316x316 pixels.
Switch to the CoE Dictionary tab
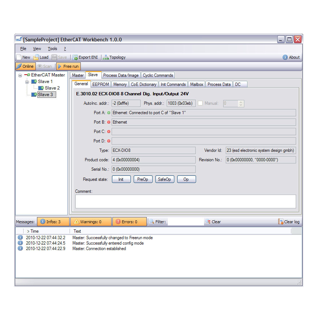click(144, 84)
